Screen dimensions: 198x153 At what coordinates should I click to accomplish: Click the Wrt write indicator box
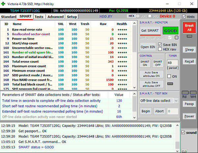(193, 93)
